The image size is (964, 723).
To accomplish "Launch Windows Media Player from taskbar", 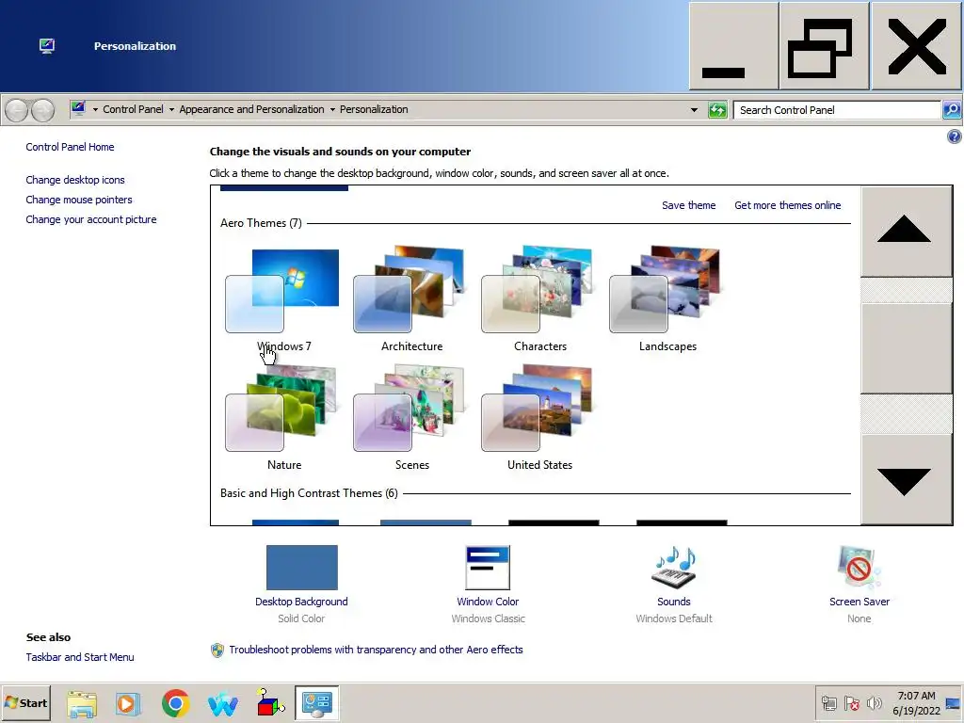I will coord(128,703).
